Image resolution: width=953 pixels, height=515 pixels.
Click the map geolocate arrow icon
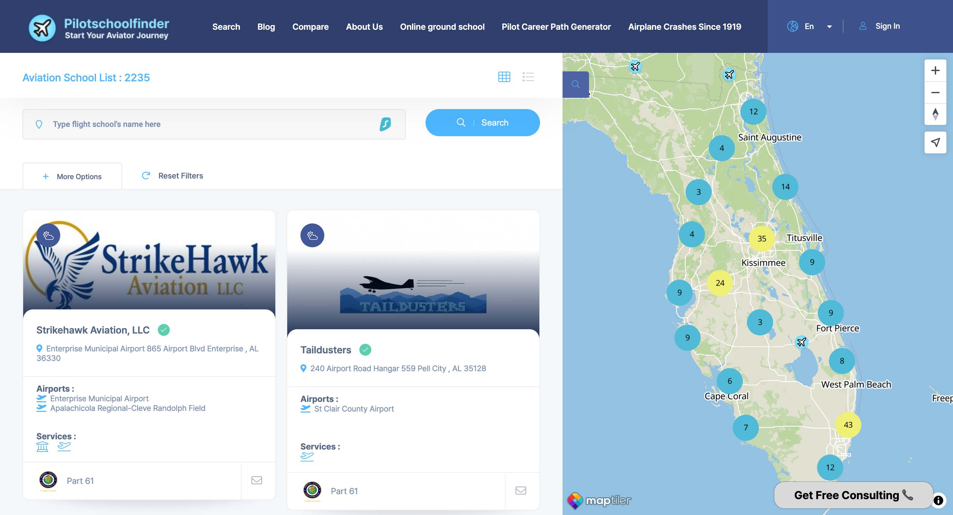click(935, 142)
